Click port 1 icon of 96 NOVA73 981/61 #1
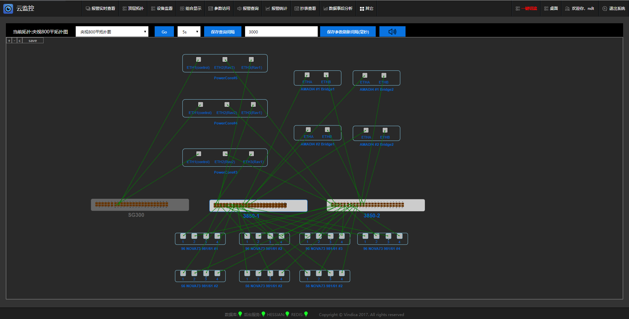Image resolution: width=629 pixels, height=319 pixels. 183,236
